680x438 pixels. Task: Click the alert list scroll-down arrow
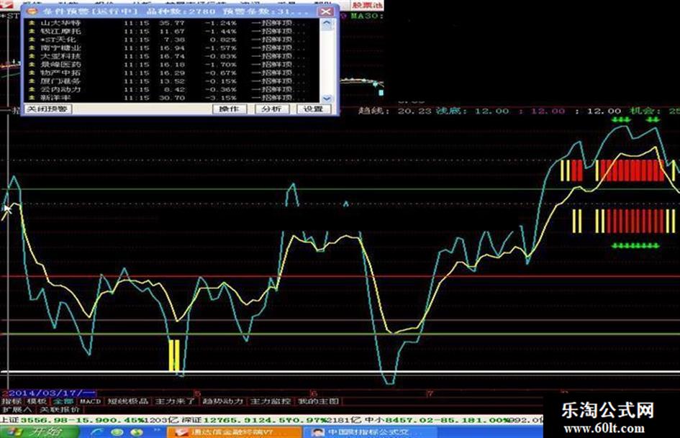coord(327,99)
